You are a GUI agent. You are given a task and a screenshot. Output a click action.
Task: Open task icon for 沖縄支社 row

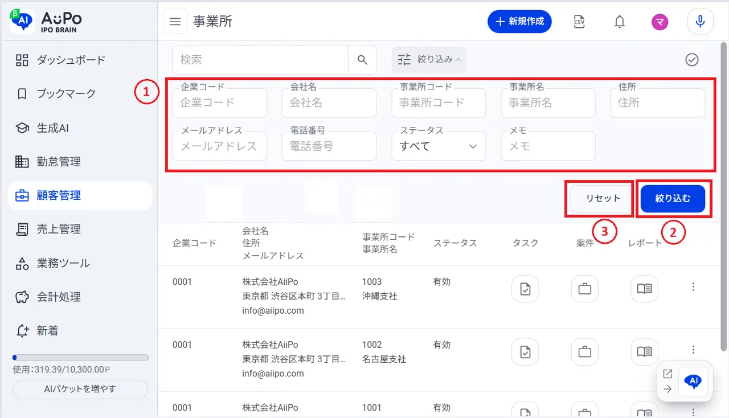[525, 289]
